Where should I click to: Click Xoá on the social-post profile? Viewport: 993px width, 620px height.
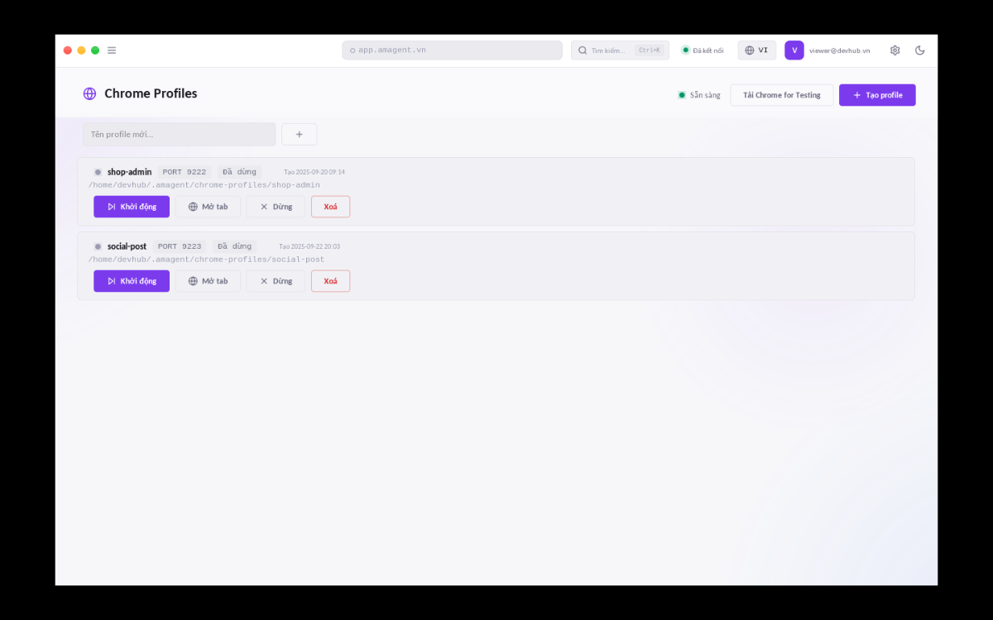pyautogui.click(x=330, y=281)
